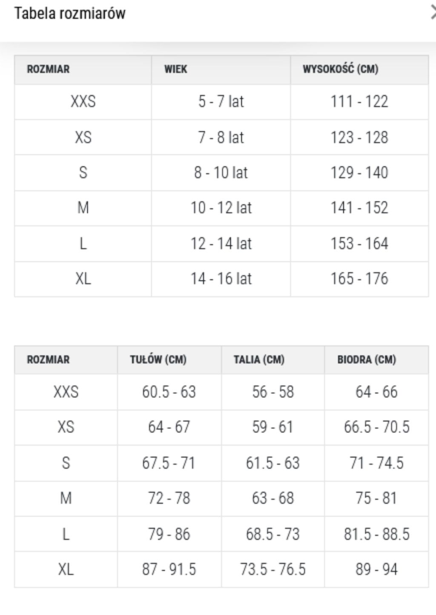
Task: Click the 7 - 8 lat cell
Action: 221,137
